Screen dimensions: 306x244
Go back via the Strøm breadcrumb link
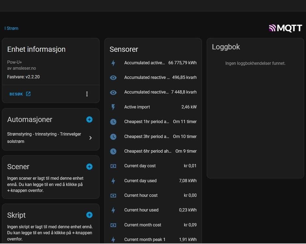pos(12,28)
